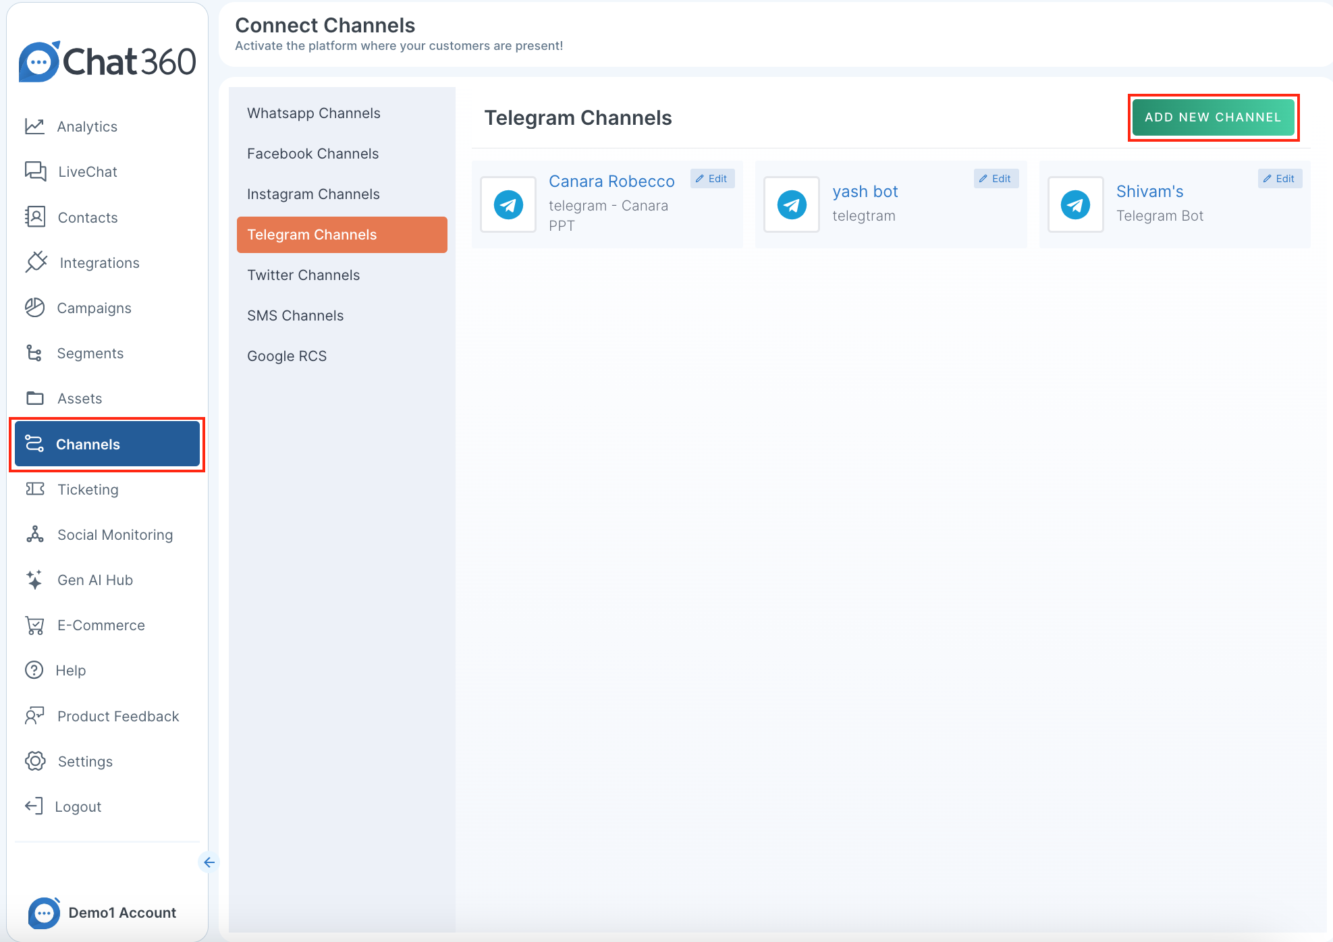This screenshot has height=942, width=1333.
Task: Click the Social Monitoring network icon
Action: [x=35, y=534]
